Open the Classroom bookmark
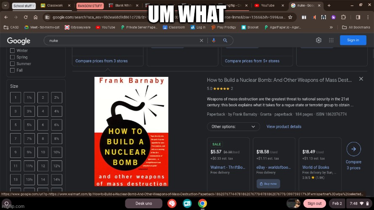This screenshot has height=210, width=374. [x=174, y=27]
